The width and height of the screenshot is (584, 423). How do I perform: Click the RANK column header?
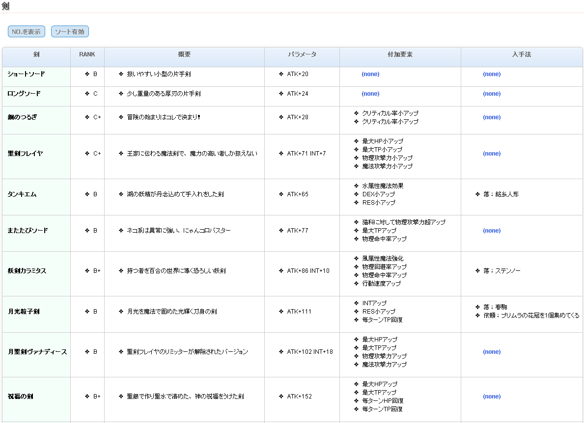tap(87, 54)
